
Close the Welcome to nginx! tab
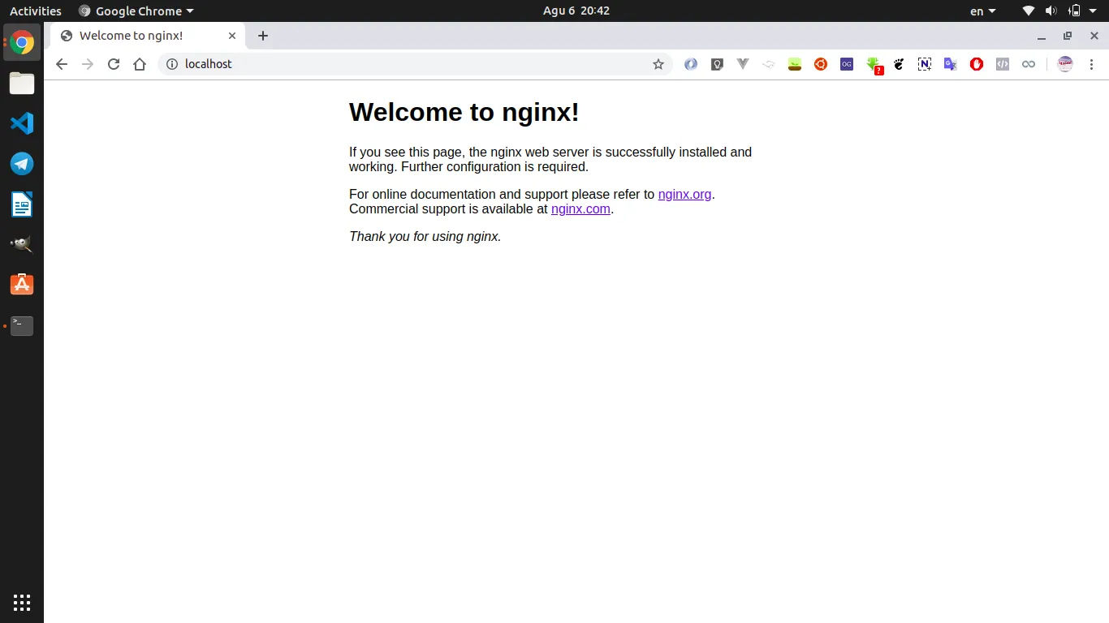232,36
